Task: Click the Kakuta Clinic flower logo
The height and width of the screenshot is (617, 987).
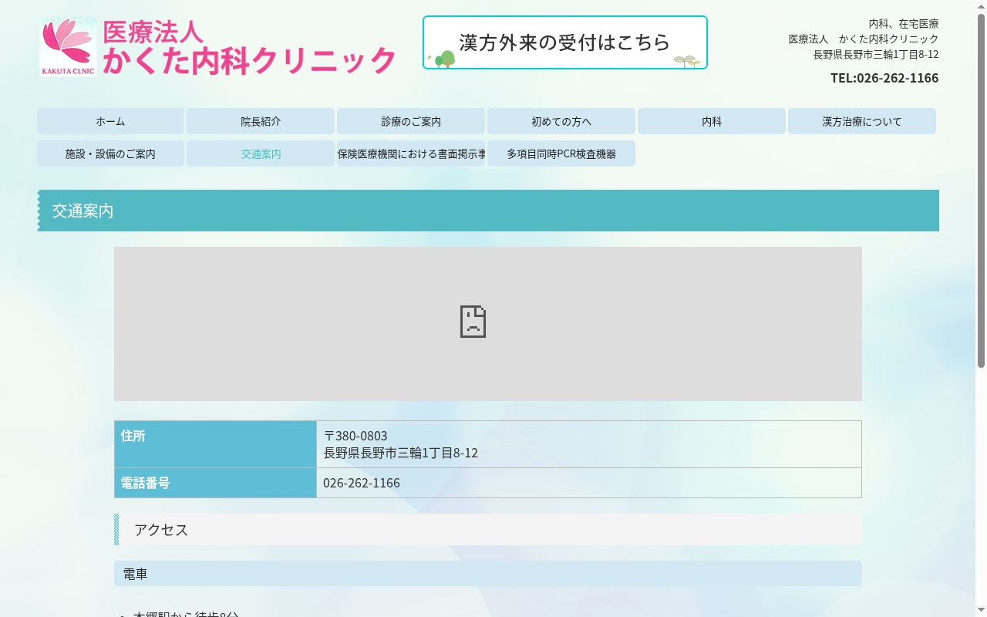Action: (x=68, y=47)
